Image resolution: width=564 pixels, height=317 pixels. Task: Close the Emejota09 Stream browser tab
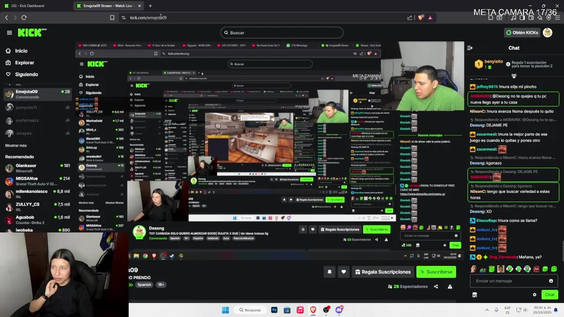pos(140,6)
